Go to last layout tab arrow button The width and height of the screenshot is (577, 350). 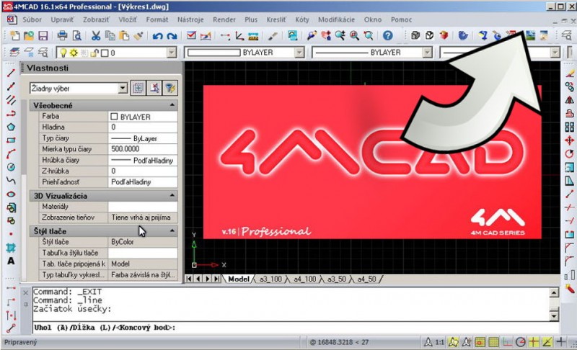coord(217,279)
